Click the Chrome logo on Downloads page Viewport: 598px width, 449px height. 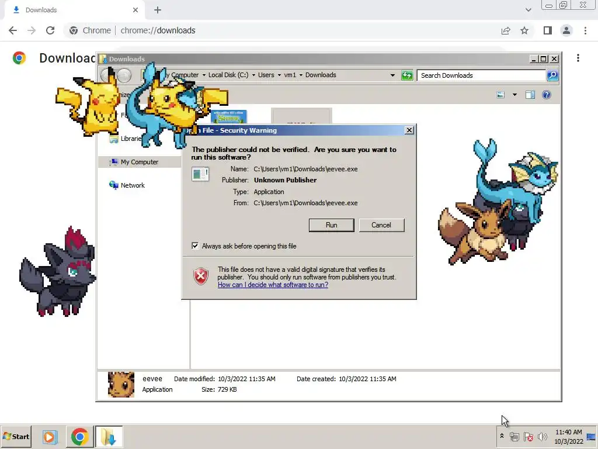pos(19,58)
